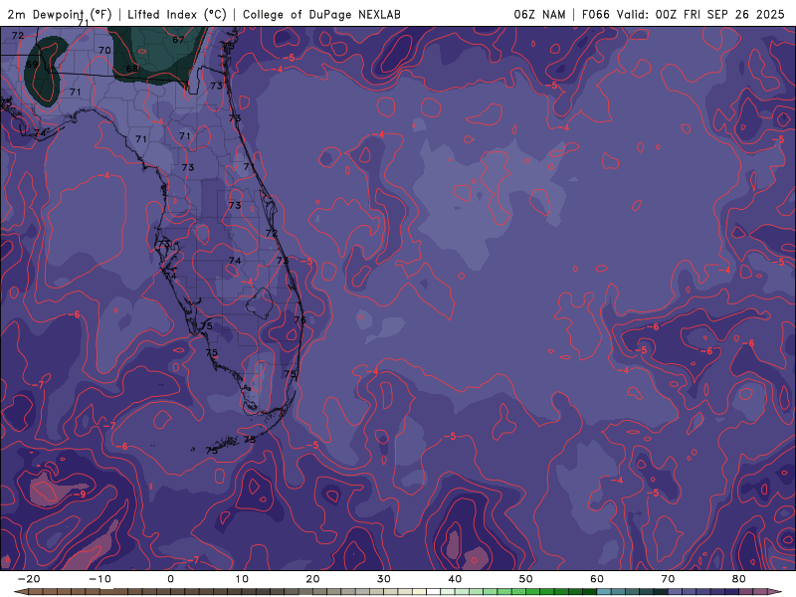Click the '76' dewpoint value on Florida coast

pos(300,319)
